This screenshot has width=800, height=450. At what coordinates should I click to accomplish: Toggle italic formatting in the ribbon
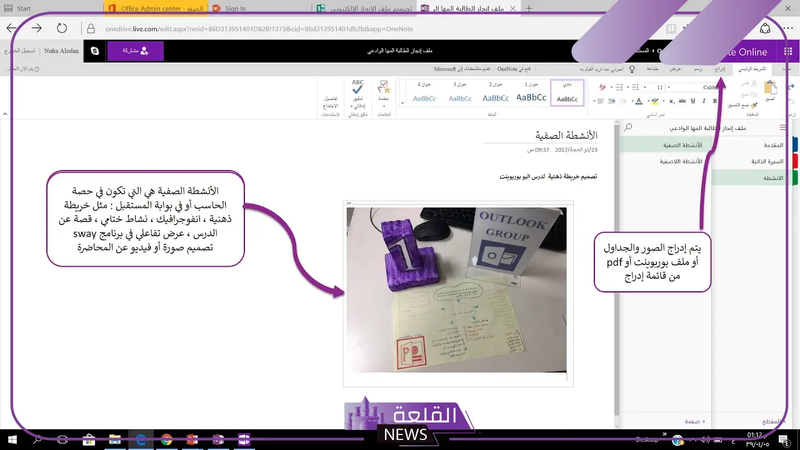(704, 101)
